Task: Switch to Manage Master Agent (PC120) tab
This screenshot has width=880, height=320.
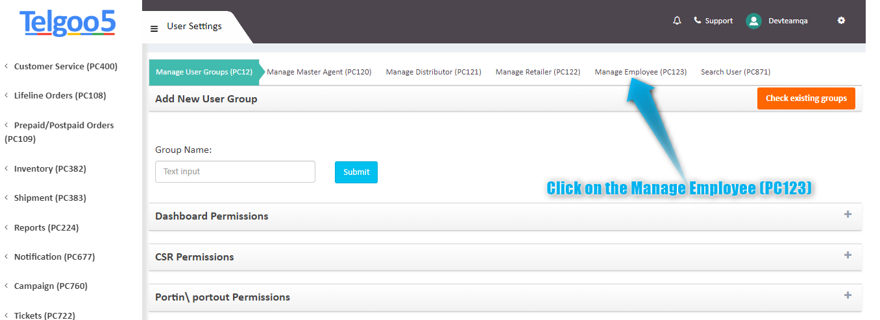Action: pyautogui.click(x=319, y=72)
